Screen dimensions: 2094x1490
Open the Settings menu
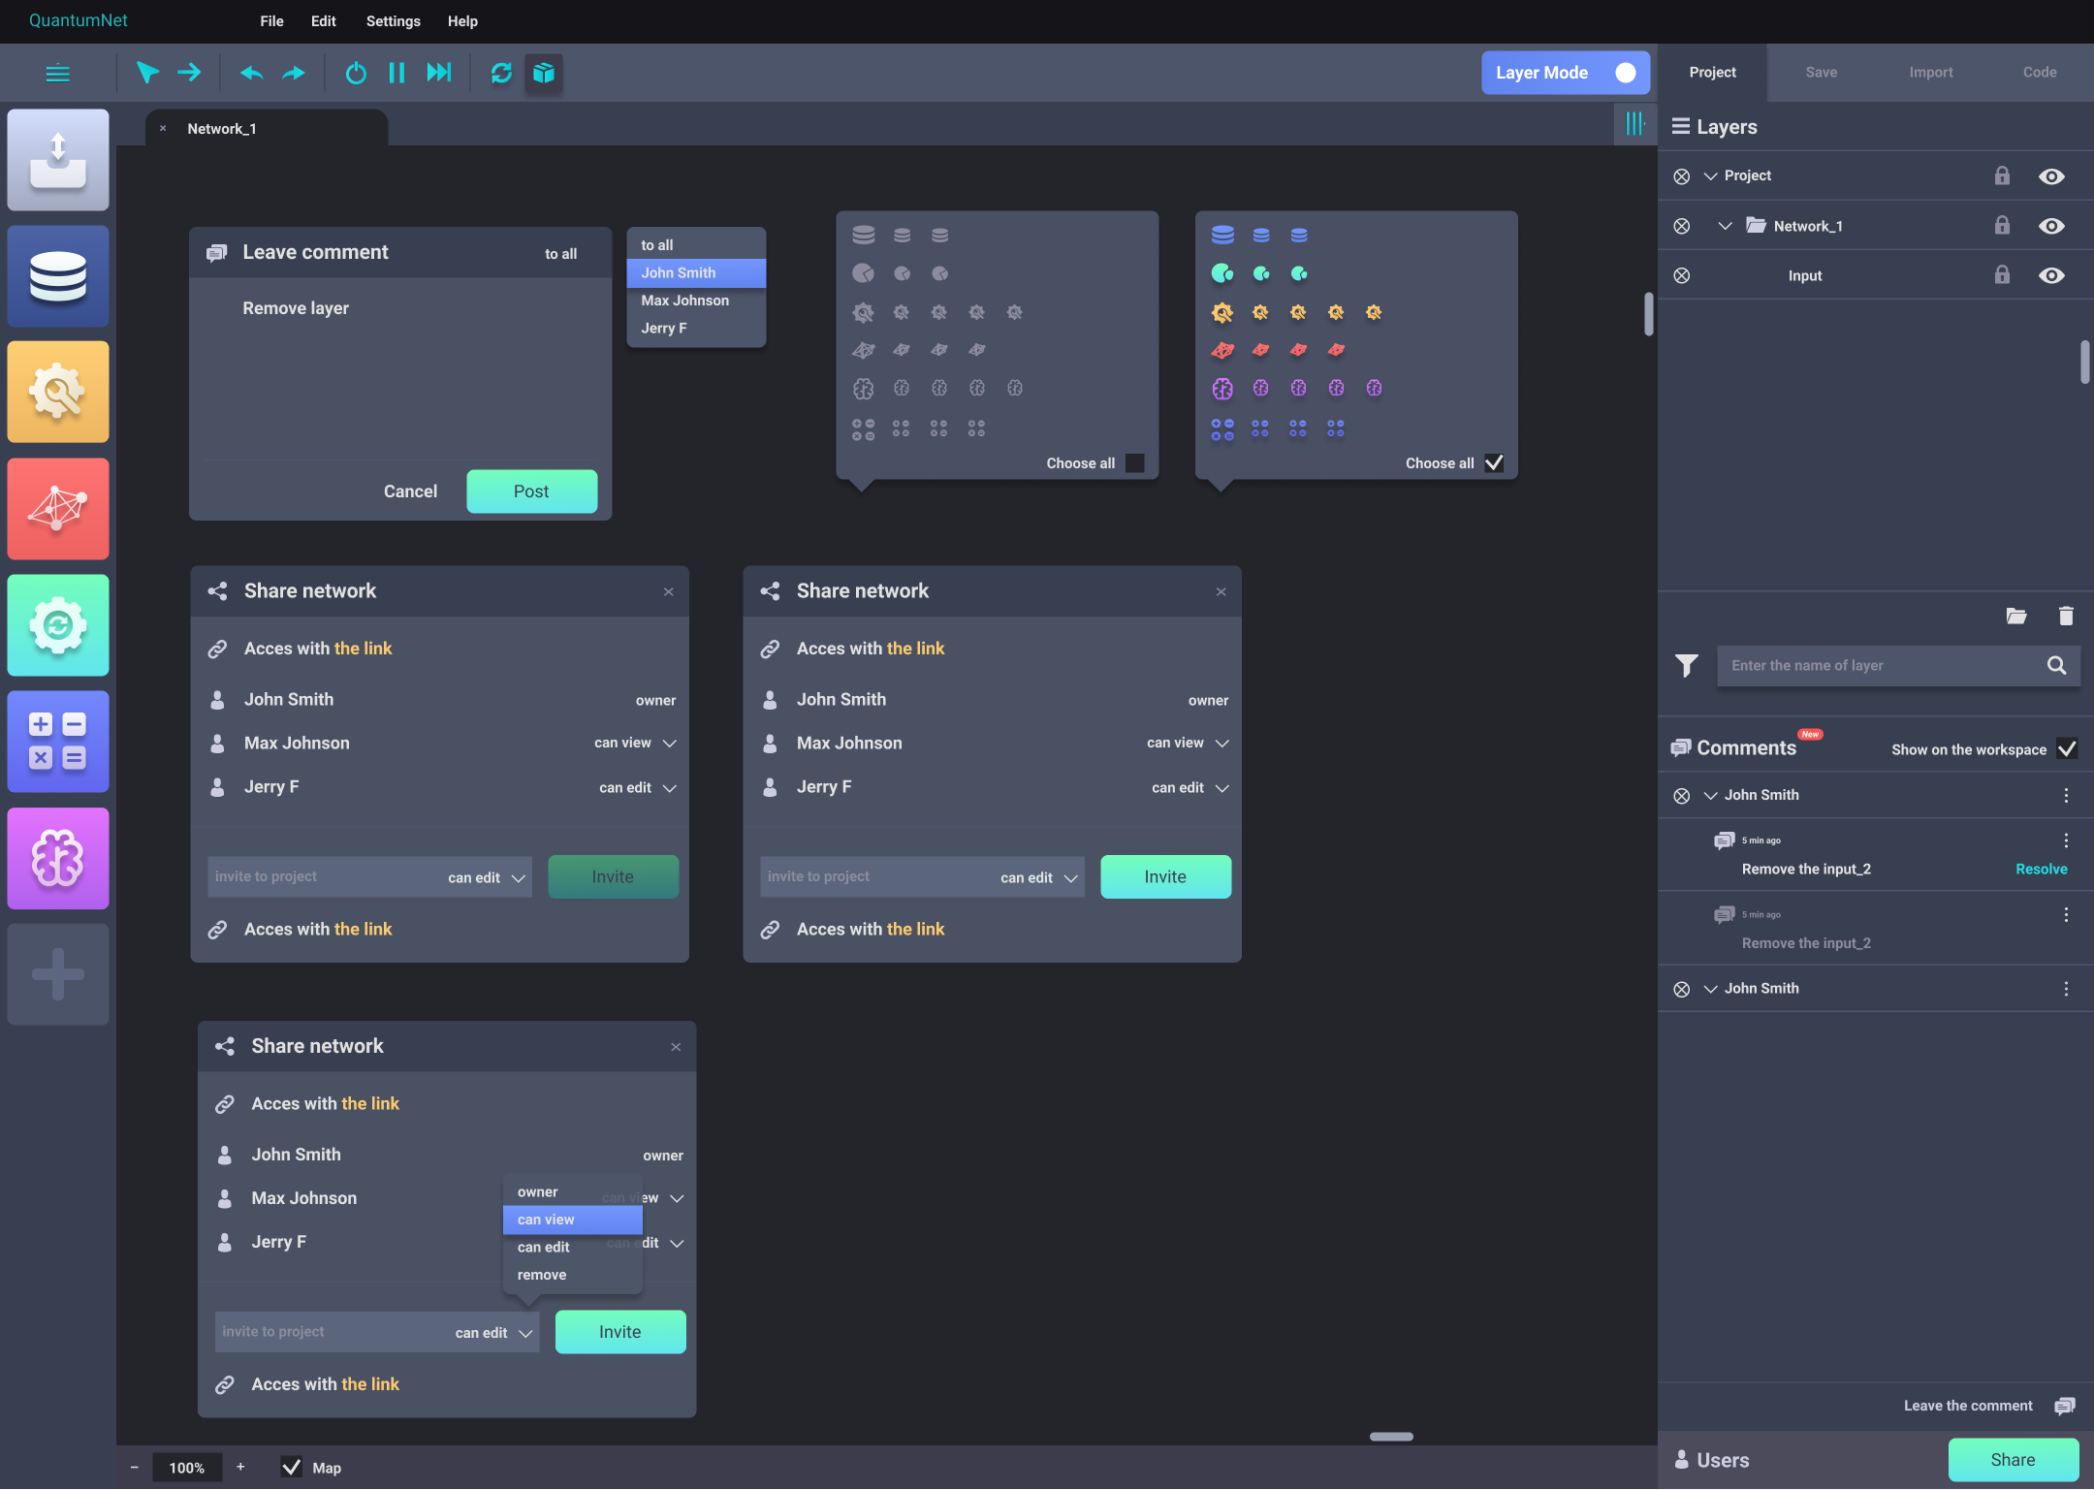pos(393,21)
